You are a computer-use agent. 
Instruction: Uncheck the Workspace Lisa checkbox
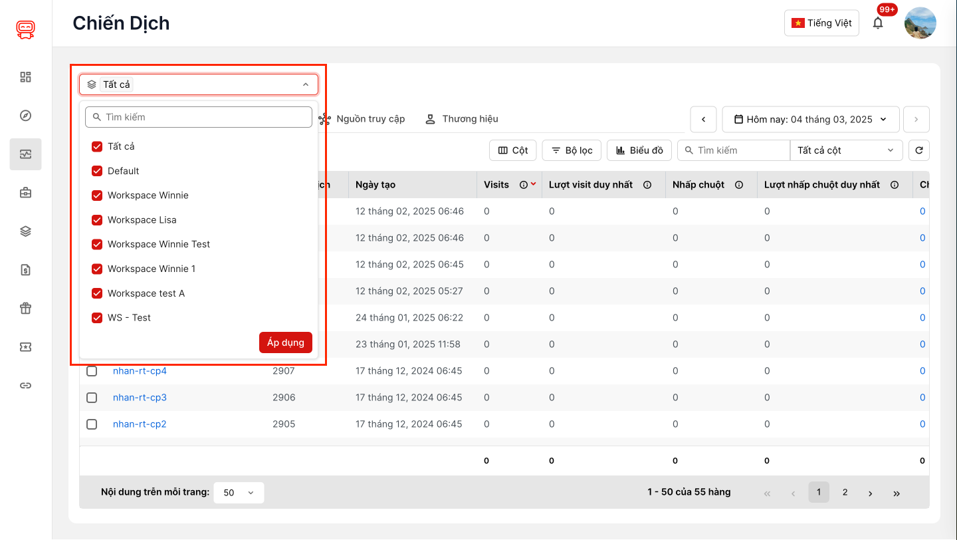pos(97,220)
